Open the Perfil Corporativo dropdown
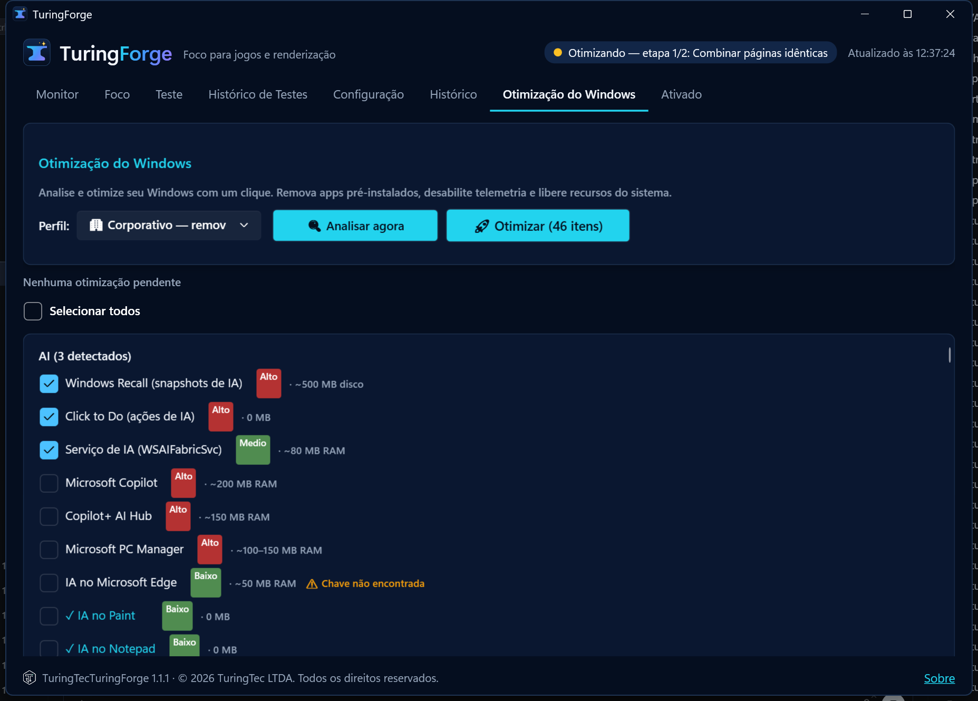This screenshot has width=978, height=701. click(x=169, y=226)
